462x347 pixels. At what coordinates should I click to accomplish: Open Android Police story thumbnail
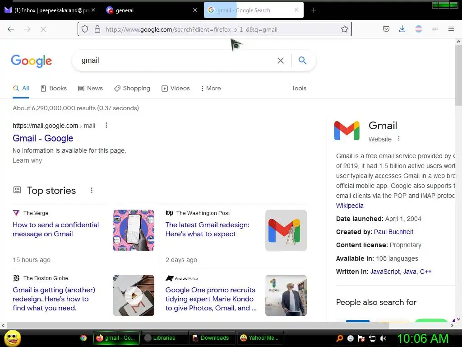(x=286, y=295)
